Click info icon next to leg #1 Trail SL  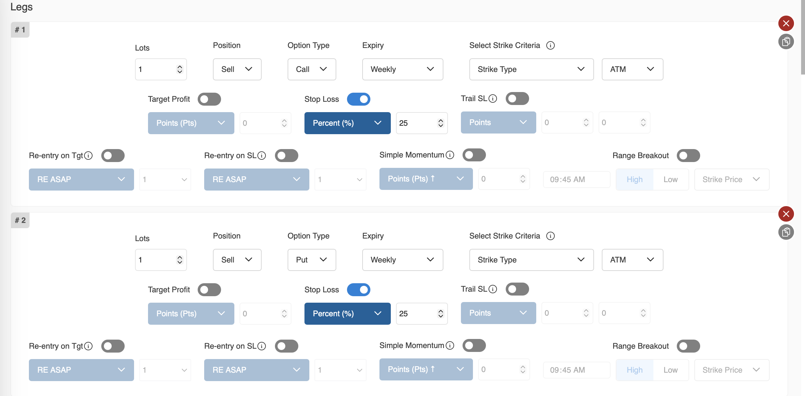[x=492, y=99]
